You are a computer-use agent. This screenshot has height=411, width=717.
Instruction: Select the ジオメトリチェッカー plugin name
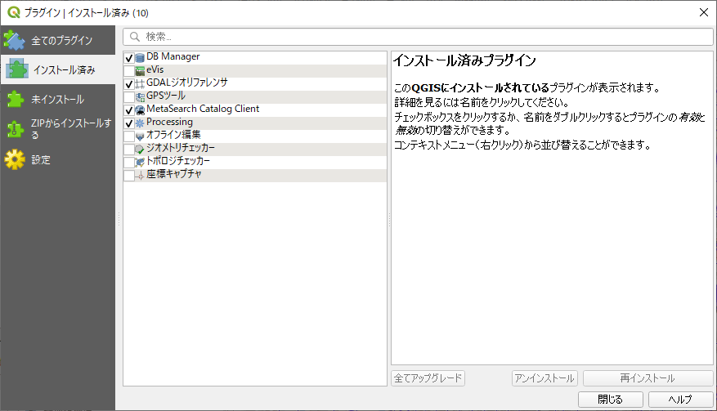181,148
